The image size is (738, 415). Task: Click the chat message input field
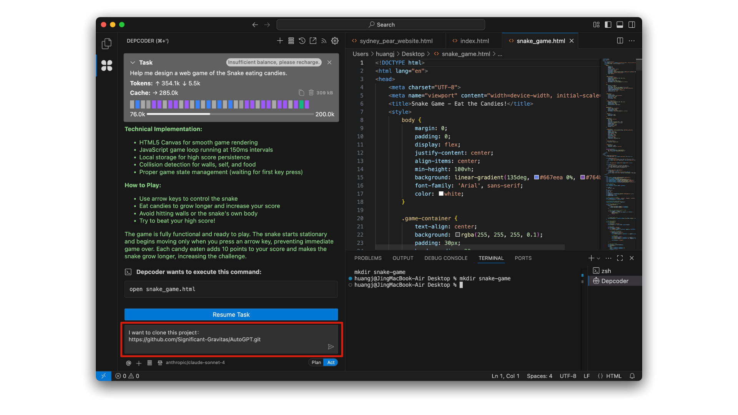(227, 338)
